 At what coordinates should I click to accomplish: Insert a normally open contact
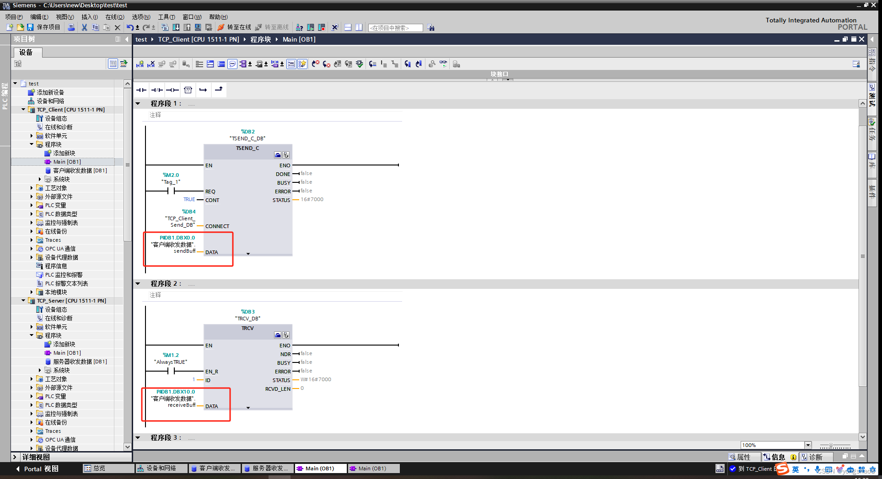(x=141, y=90)
